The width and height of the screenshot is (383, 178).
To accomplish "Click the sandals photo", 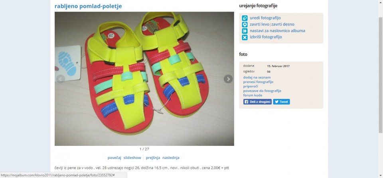I will click(x=144, y=79).
